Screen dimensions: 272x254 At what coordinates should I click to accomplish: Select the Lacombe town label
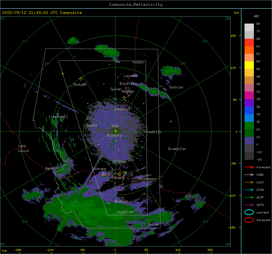pos(131,76)
